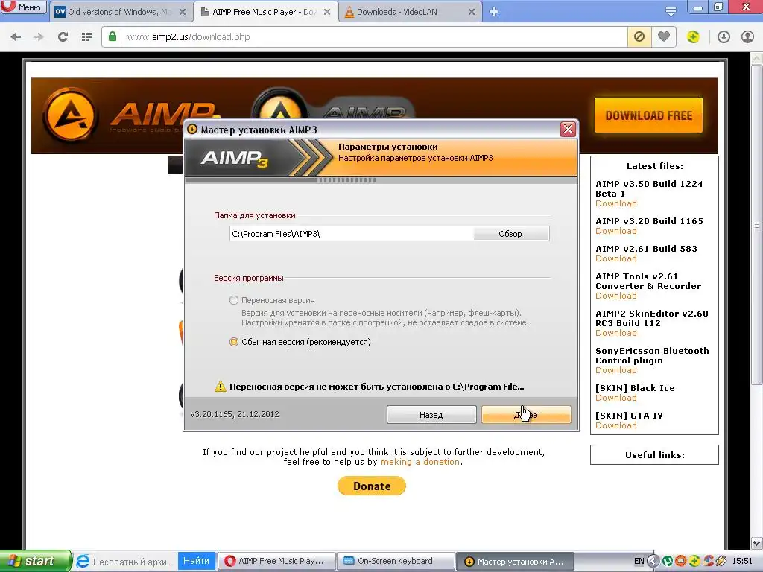Click installer progress bar indicator
763x572 pixels.
pyautogui.click(x=346, y=180)
